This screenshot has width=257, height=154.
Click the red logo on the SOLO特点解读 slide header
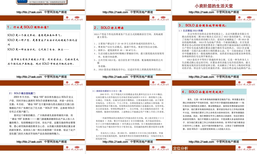click(x=160, y=18)
